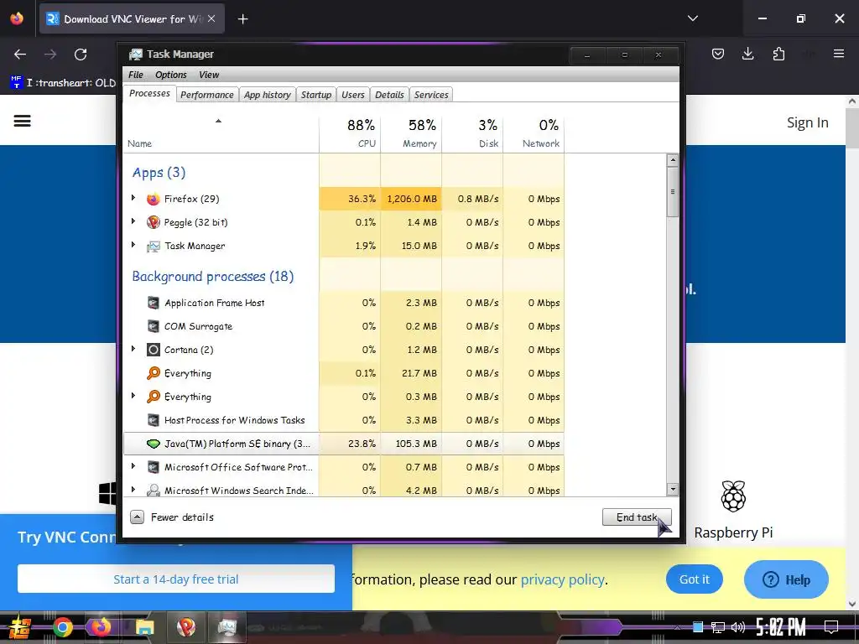Sort processes by Network column header
The image size is (859, 644).
pyautogui.click(x=534, y=133)
